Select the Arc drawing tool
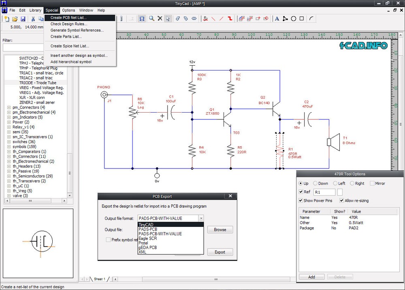Image resolution: width=405 pixels, height=290 pixels. 311,18
